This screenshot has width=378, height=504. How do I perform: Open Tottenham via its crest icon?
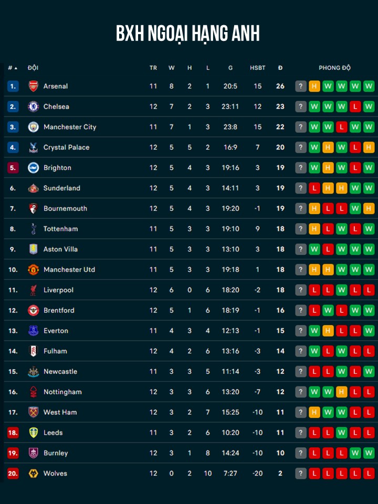(x=33, y=229)
